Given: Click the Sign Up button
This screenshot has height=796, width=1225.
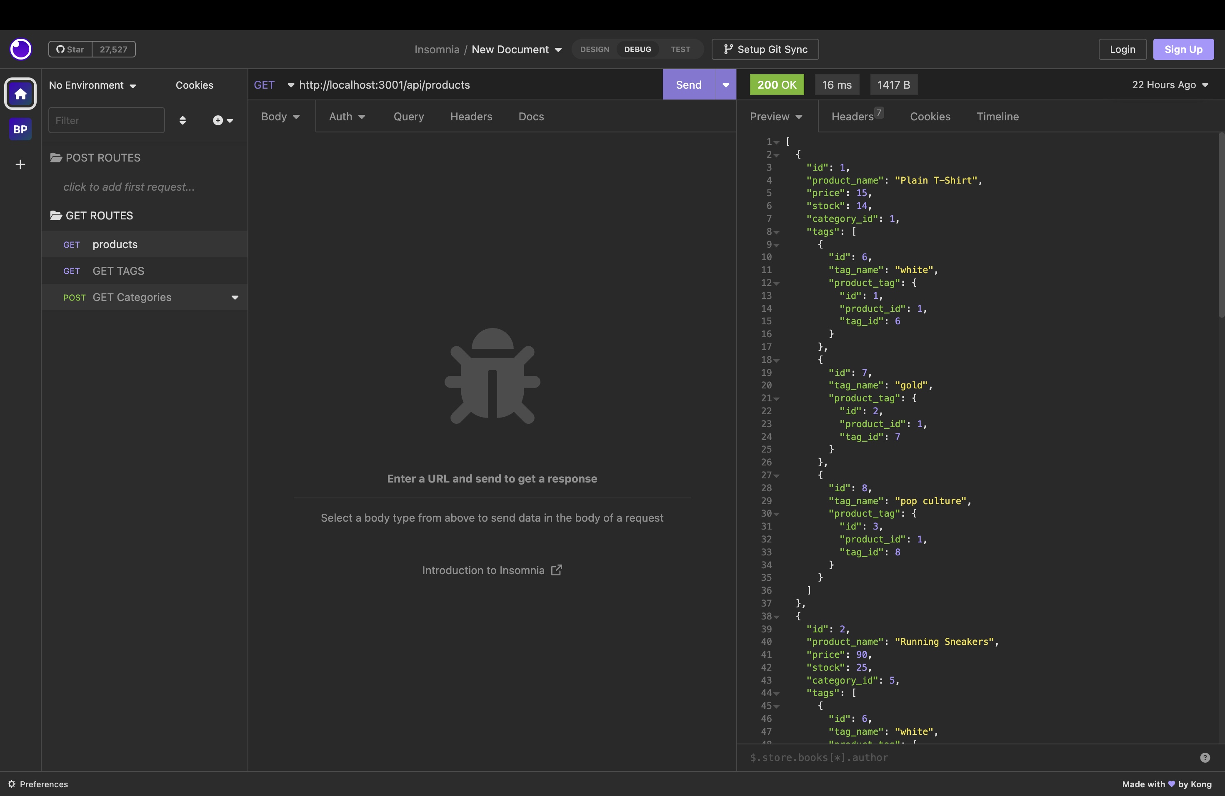Looking at the screenshot, I should [x=1183, y=50].
